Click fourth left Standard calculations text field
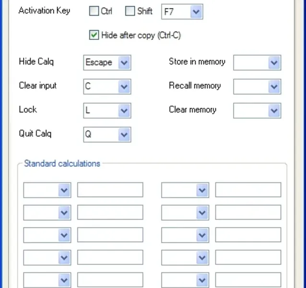 click(110, 257)
